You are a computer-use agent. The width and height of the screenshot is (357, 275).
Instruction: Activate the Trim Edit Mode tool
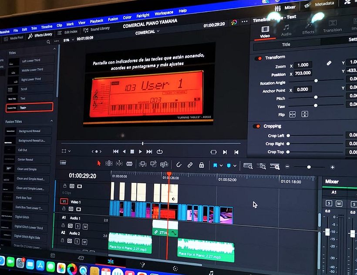click(109, 163)
